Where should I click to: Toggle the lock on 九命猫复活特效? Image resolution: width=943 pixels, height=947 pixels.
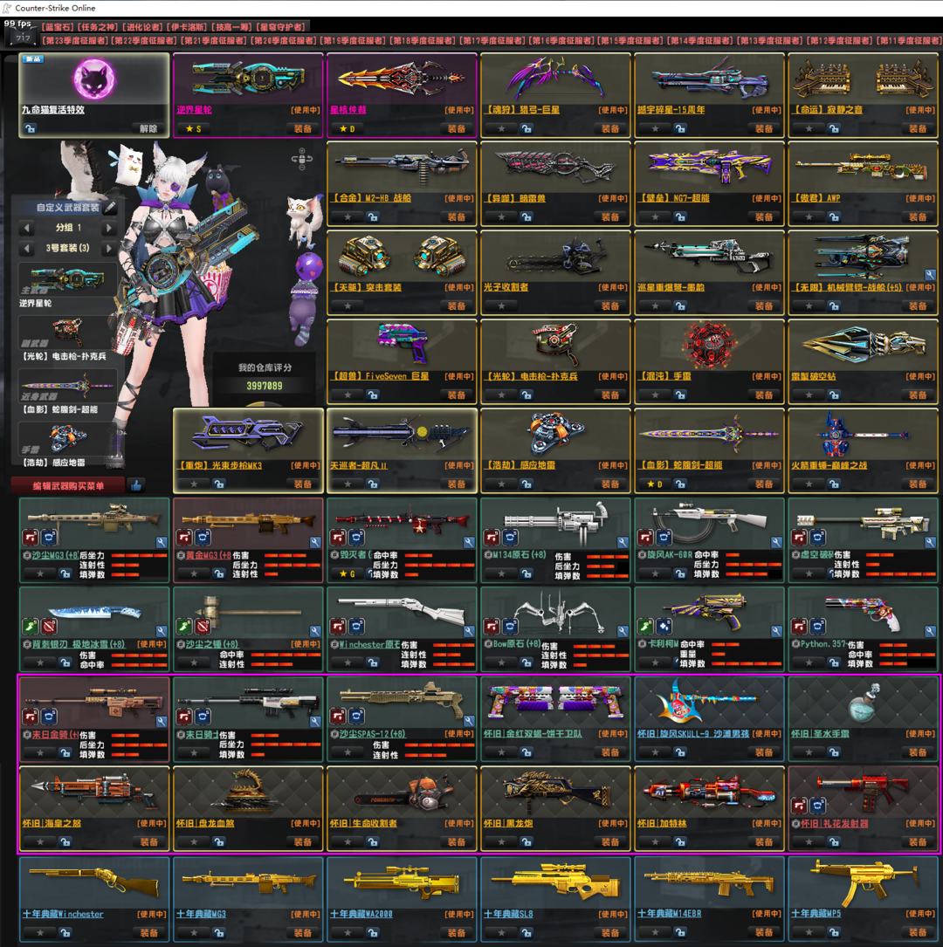(31, 128)
